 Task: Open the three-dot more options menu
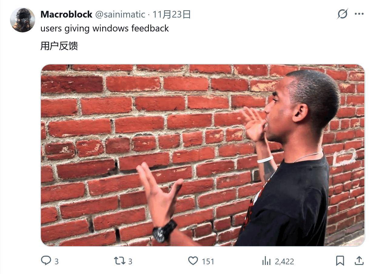point(359,14)
